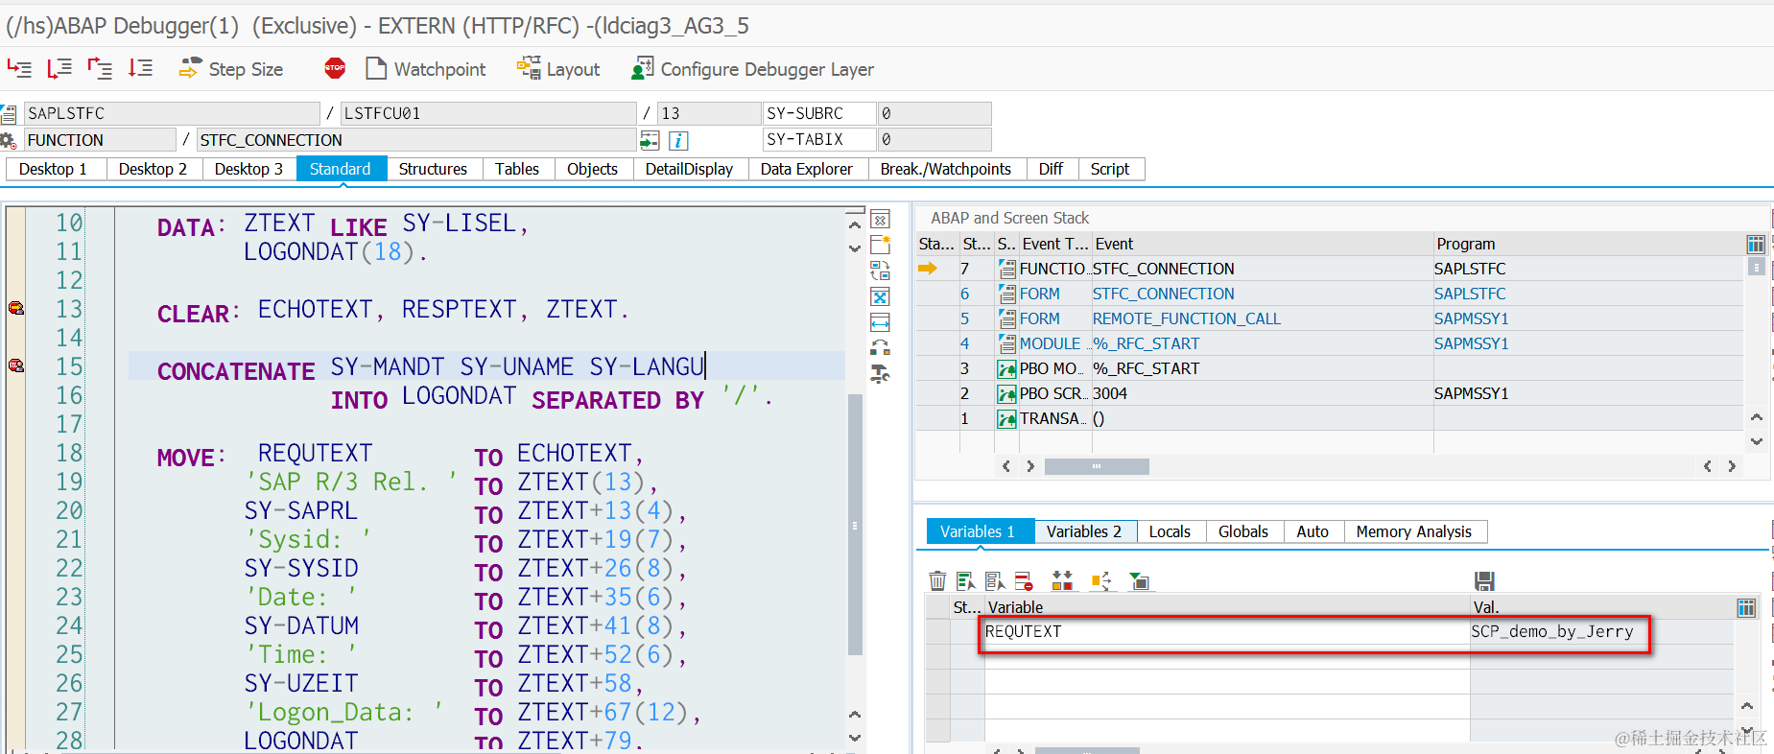This screenshot has width=1774, height=754.
Task: Click the stack table horizontal scrollbar thumb
Action: pos(1097,466)
